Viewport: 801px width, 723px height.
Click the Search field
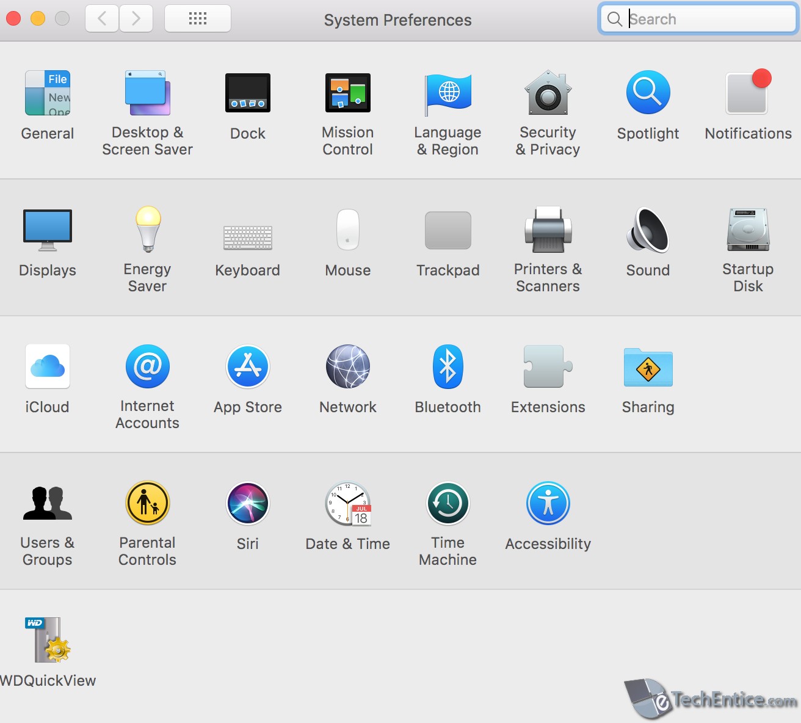(698, 19)
